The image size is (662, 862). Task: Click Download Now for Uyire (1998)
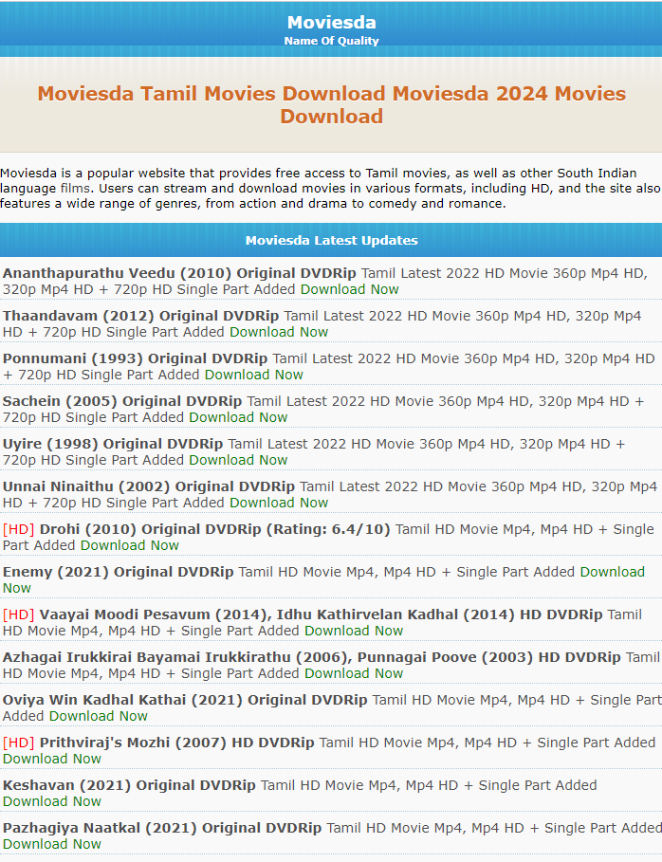(x=237, y=460)
